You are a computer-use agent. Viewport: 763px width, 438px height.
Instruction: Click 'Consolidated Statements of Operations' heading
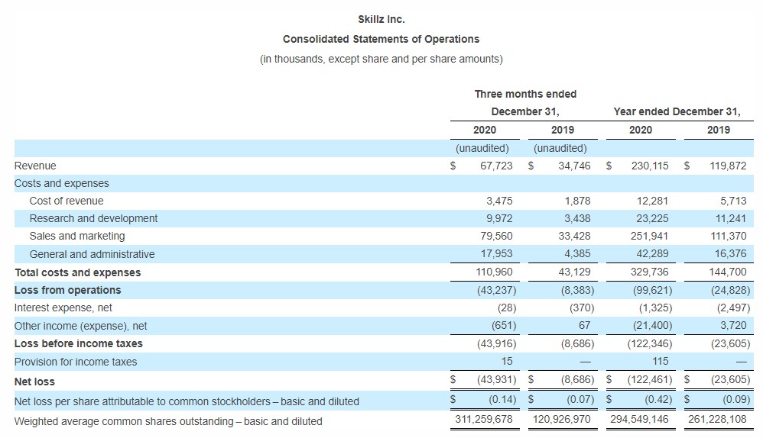381,40
